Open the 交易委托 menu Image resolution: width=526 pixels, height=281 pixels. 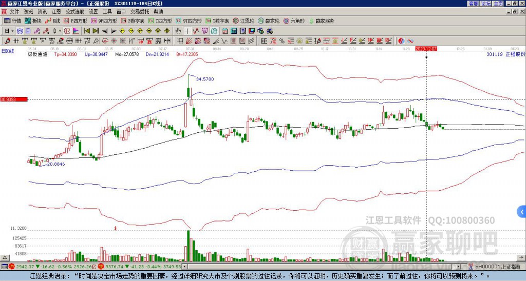click(x=140, y=12)
